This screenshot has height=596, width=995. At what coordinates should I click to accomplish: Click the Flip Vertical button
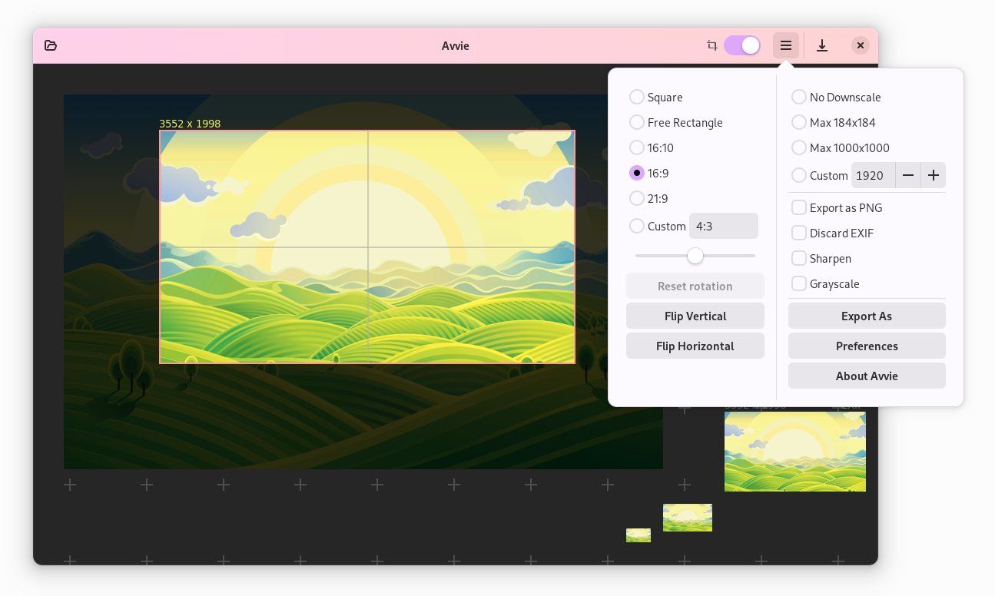tap(695, 316)
